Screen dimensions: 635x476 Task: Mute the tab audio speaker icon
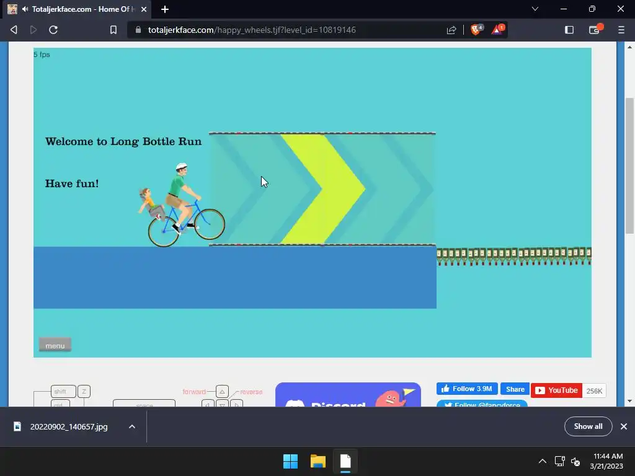point(25,9)
